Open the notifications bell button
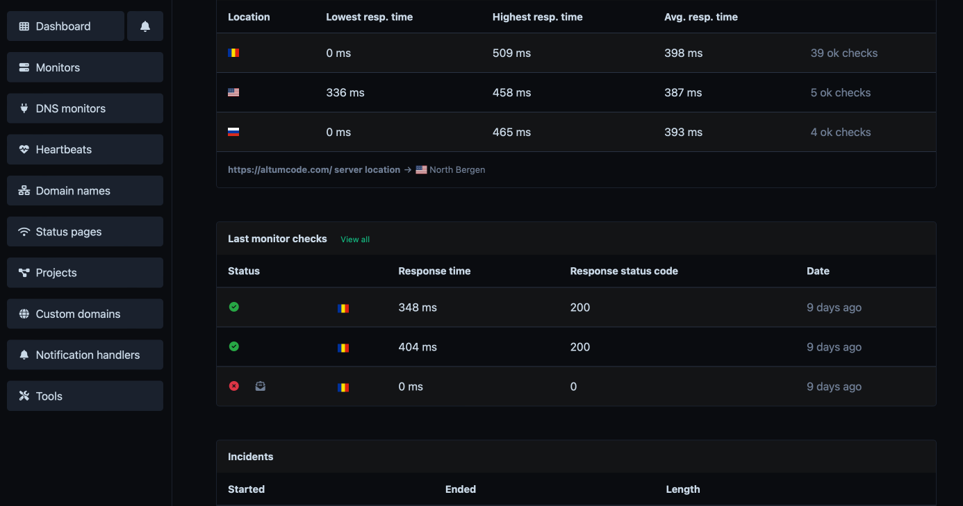Viewport: 963px width, 506px height. [145, 26]
